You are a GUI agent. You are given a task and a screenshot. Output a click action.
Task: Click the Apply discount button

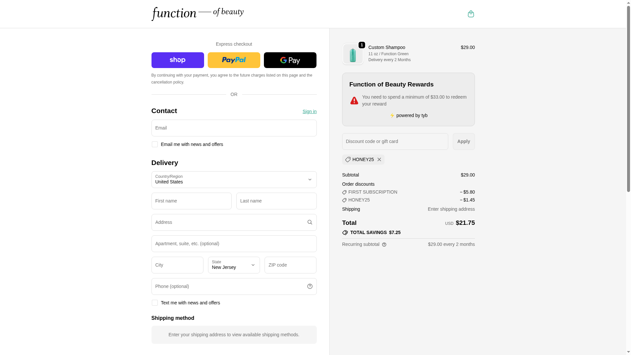pos(463,141)
